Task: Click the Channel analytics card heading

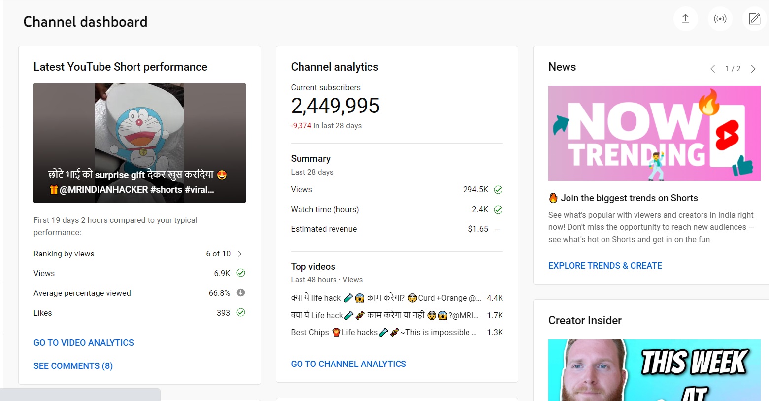Action: (x=334, y=67)
